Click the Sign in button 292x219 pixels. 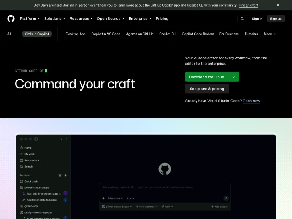pos(257,19)
